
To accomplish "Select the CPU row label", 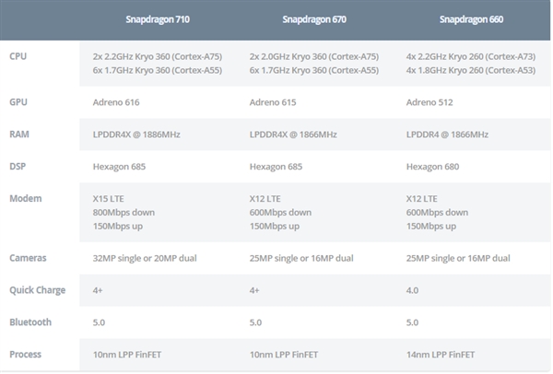I will pyautogui.click(x=18, y=56).
